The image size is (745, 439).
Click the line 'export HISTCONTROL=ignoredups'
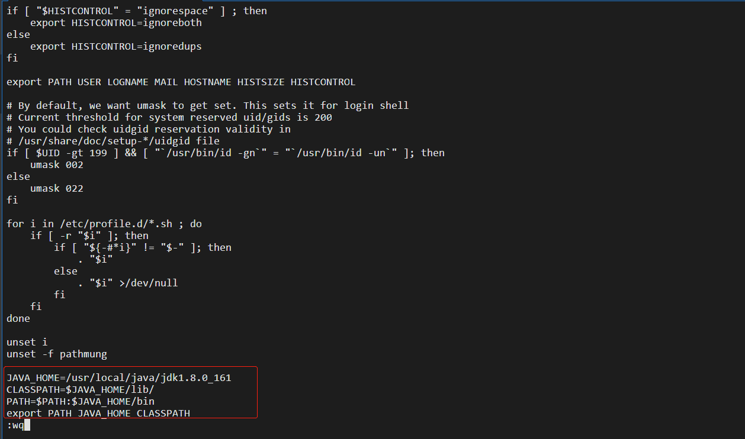(x=116, y=46)
